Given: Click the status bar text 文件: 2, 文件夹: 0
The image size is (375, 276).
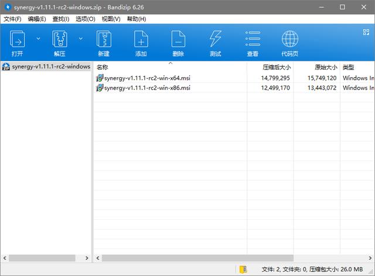Looking at the screenshot, I should tap(284, 270).
